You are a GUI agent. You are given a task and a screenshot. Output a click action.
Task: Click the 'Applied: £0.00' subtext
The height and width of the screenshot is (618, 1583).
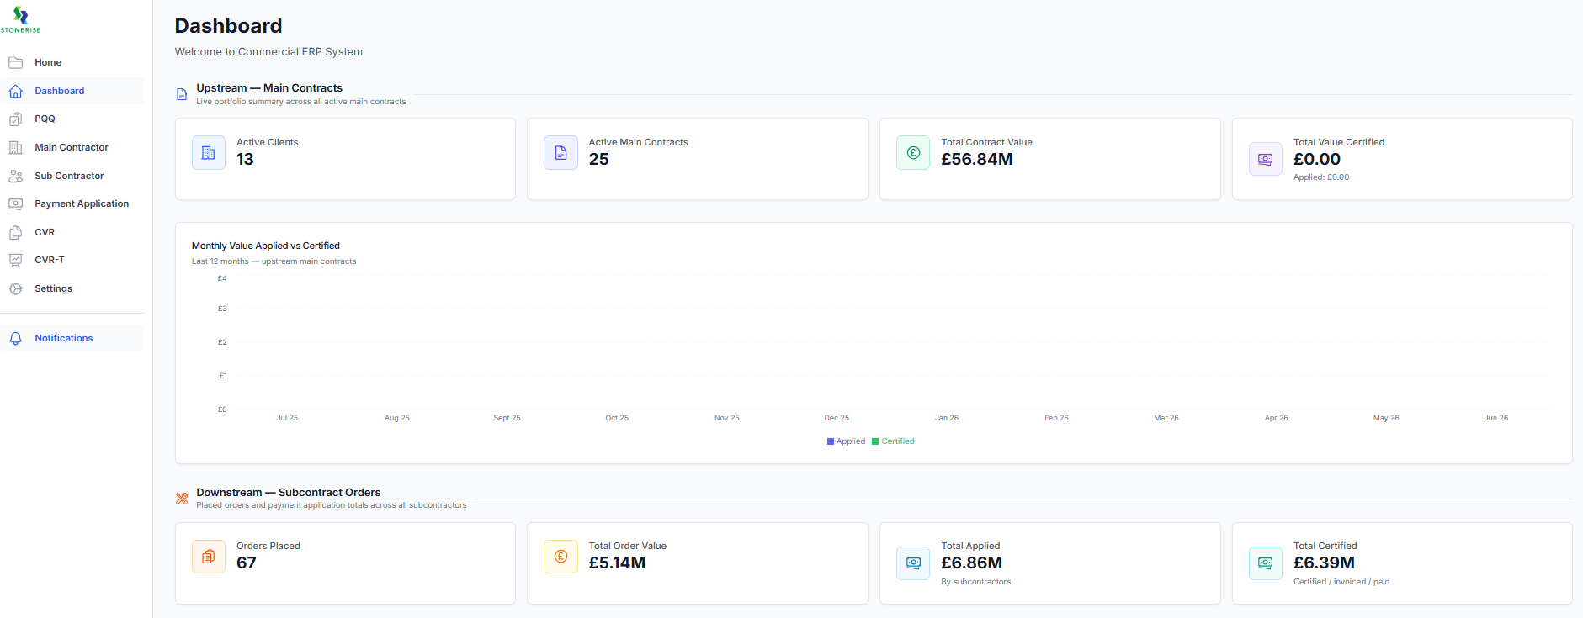click(1321, 177)
